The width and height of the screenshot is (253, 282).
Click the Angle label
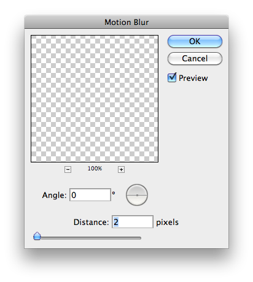(x=54, y=196)
